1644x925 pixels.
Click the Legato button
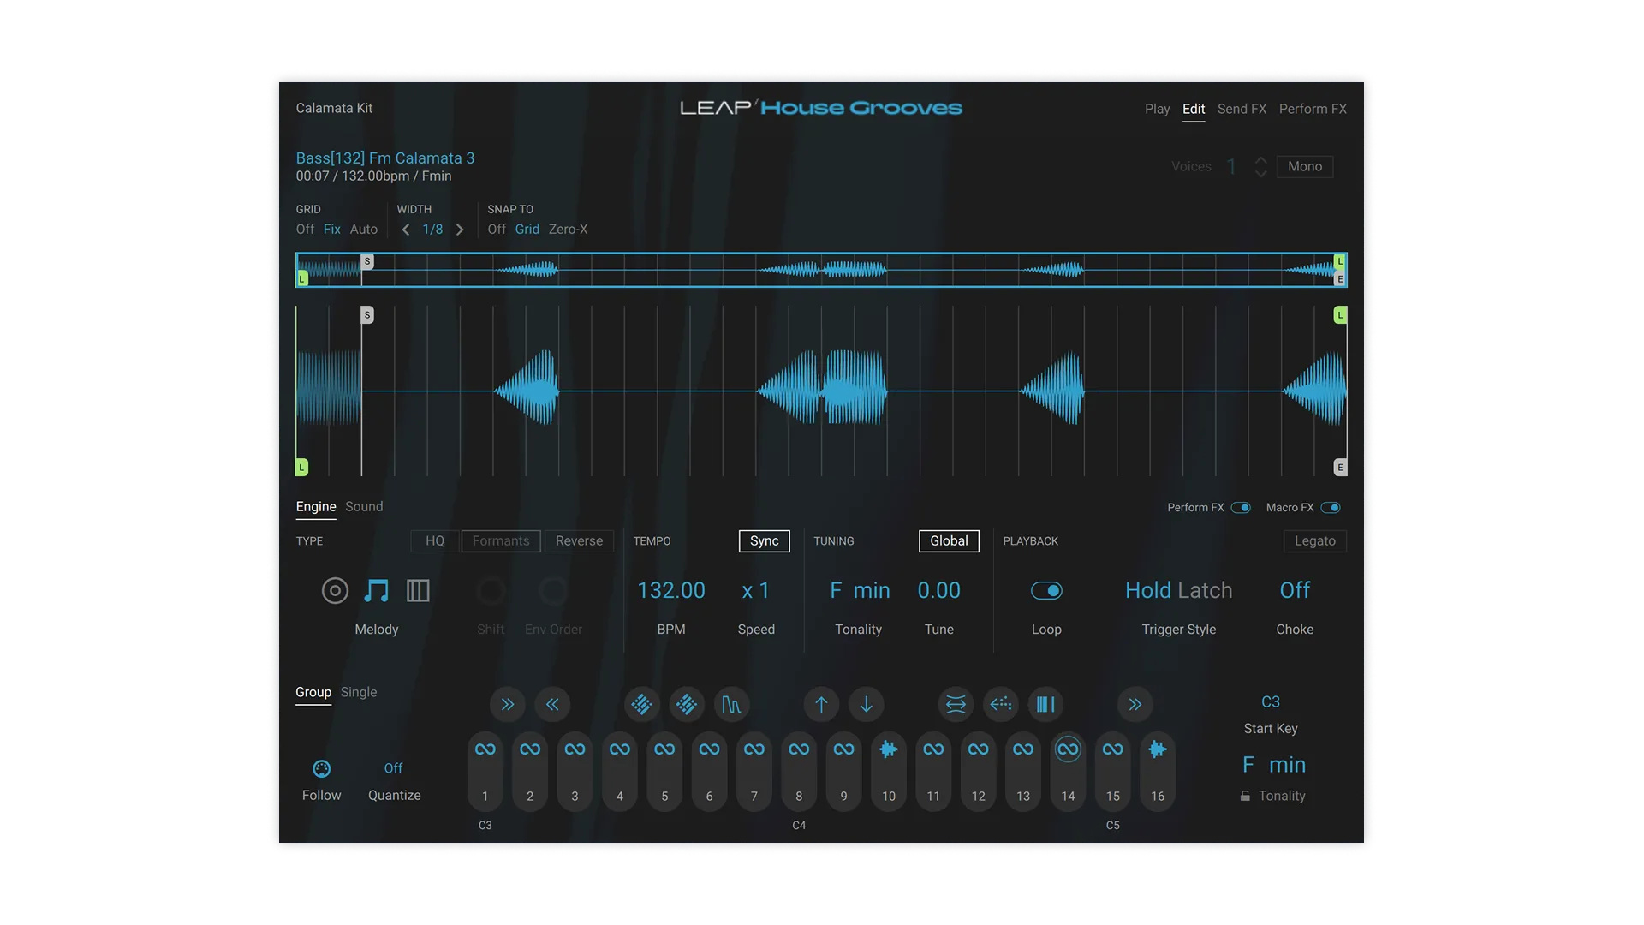tap(1314, 541)
